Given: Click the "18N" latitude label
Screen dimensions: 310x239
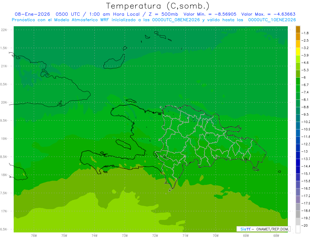Looking at the screenshot, I should point(4,175).
